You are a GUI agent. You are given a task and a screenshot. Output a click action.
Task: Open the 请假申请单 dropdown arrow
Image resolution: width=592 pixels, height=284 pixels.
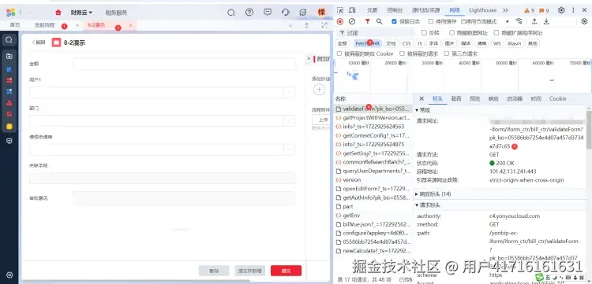click(x=289, y=149)
